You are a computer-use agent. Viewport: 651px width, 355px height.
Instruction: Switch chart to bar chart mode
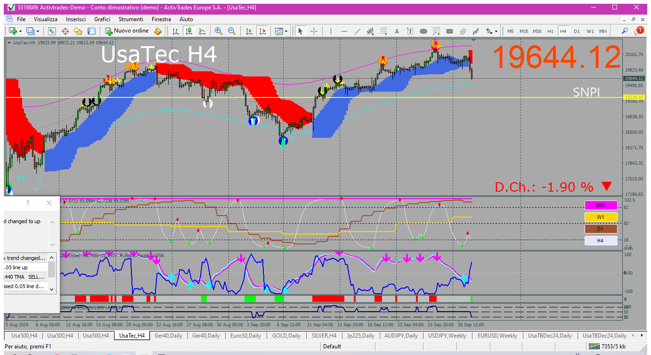click(x=176, y=31)
